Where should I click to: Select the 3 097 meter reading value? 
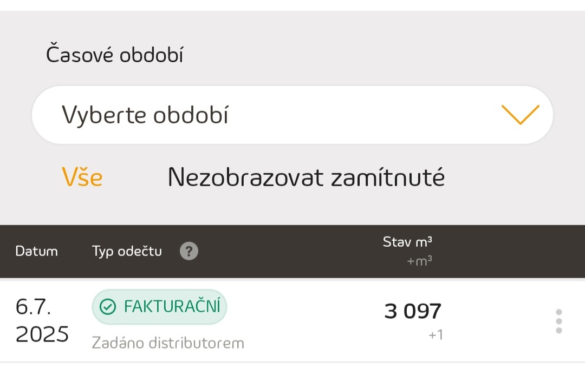click(x=413, y=311)
